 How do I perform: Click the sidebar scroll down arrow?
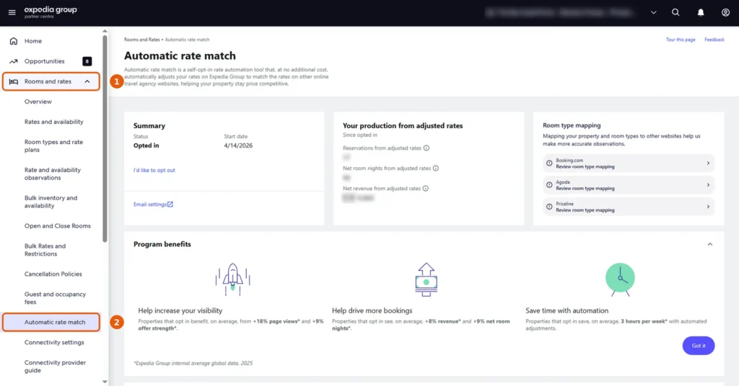coord(105,382)
